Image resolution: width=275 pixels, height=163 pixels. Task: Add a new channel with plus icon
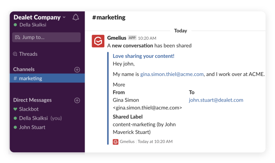pyautogui.click(x=77, y=69)
